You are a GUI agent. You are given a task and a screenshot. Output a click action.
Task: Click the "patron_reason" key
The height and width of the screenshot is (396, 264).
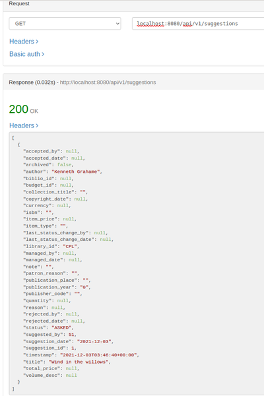point(46,273)
